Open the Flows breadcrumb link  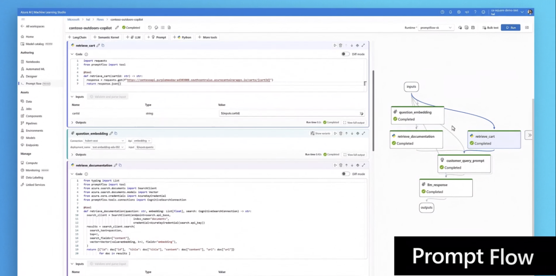pos(100,20)
